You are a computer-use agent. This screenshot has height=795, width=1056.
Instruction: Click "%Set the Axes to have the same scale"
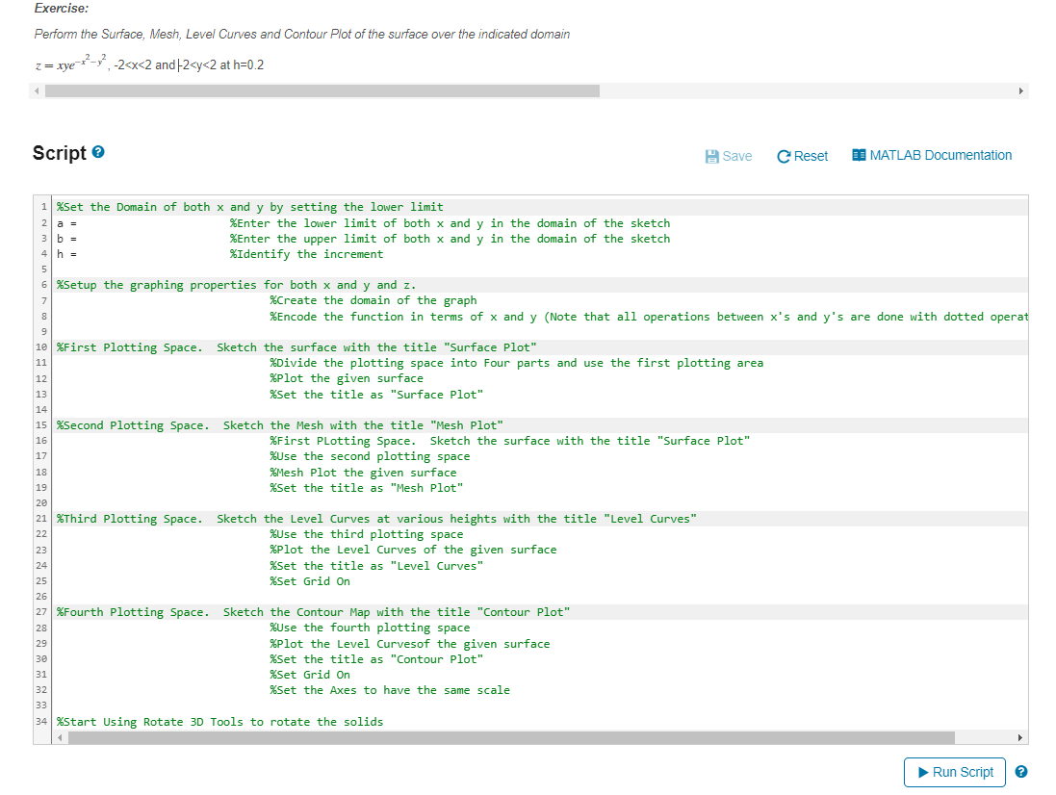pos(390,690)
